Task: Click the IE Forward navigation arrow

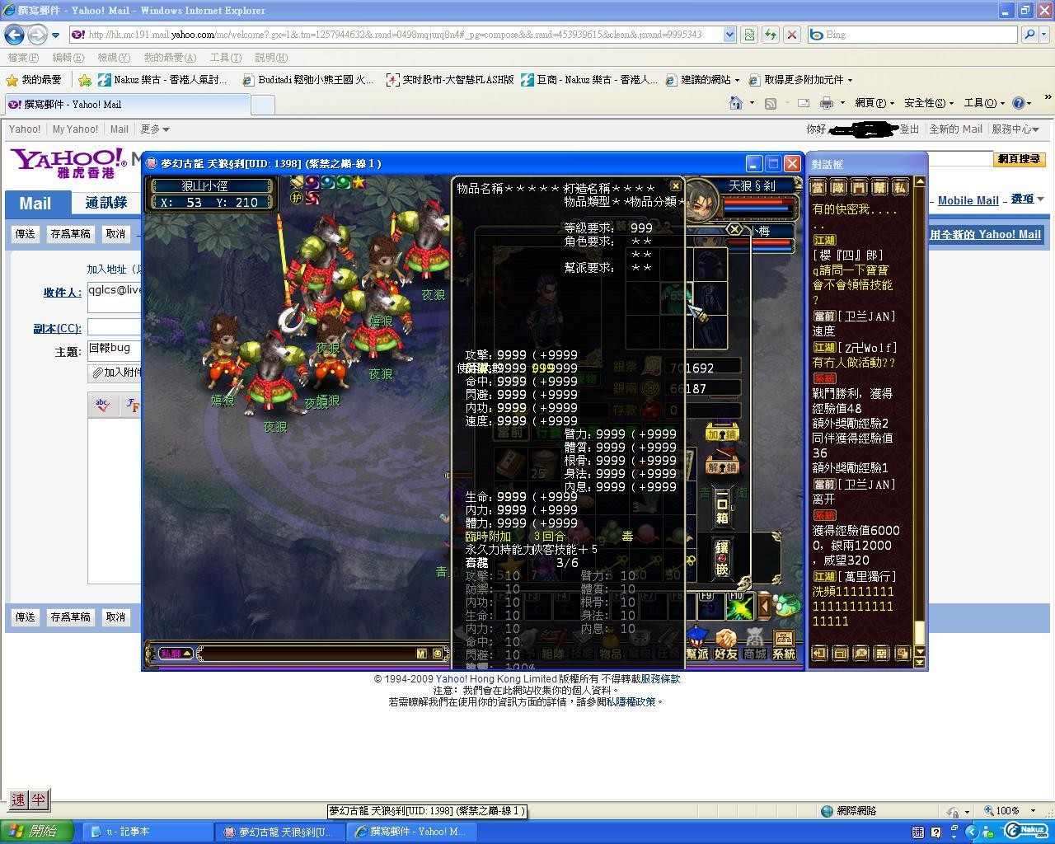Action: 37,35
